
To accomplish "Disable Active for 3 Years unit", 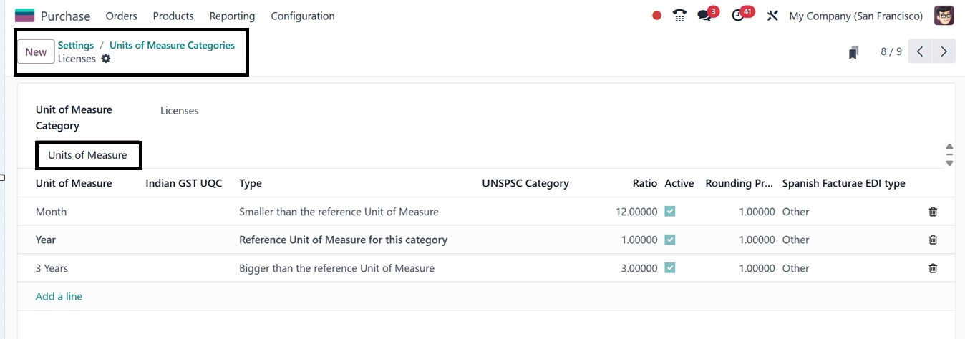I will [669, 268].
